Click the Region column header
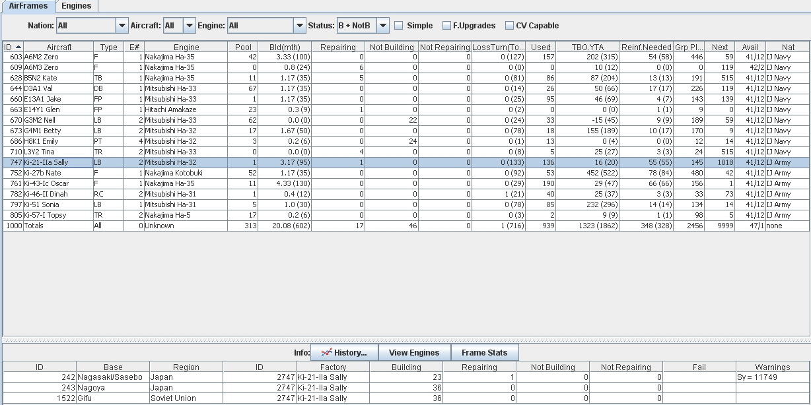811x405 pixels. pyautogui.click(x=186, y=367)
